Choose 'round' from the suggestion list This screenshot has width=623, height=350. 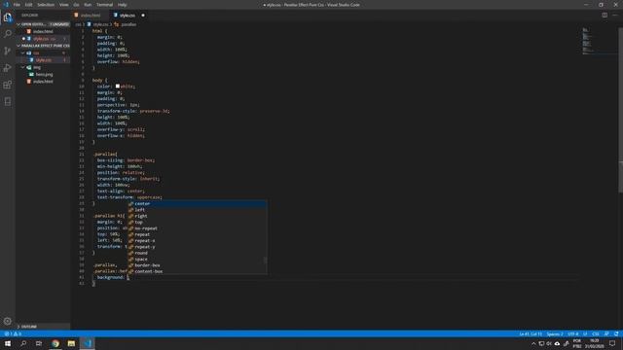click(x=197, y=253)
